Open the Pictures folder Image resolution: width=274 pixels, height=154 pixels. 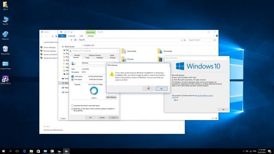click(128, 59)
